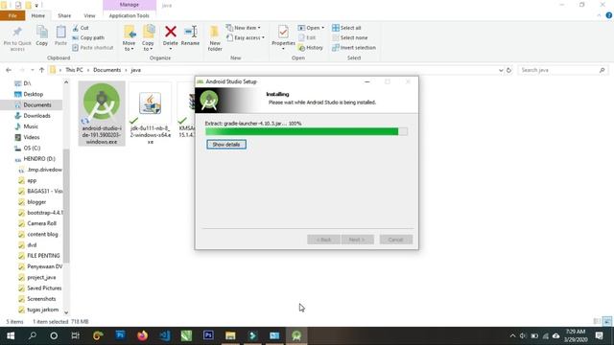Viewport: 614px width, 345px height.
Task: Click Pin to Quick access icon
Action: [17, 32]
